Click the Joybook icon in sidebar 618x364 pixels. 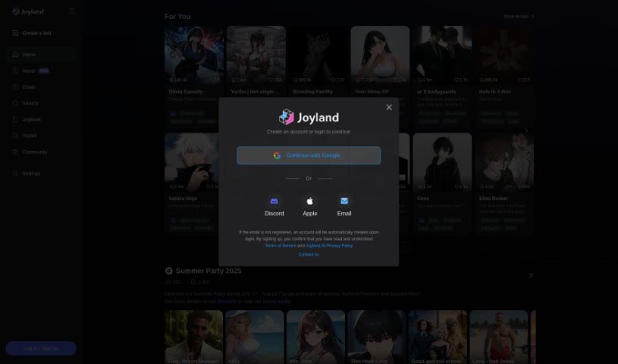[x=15, y=119]
